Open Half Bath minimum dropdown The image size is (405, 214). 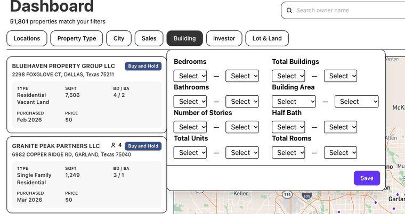coord(288,127)
